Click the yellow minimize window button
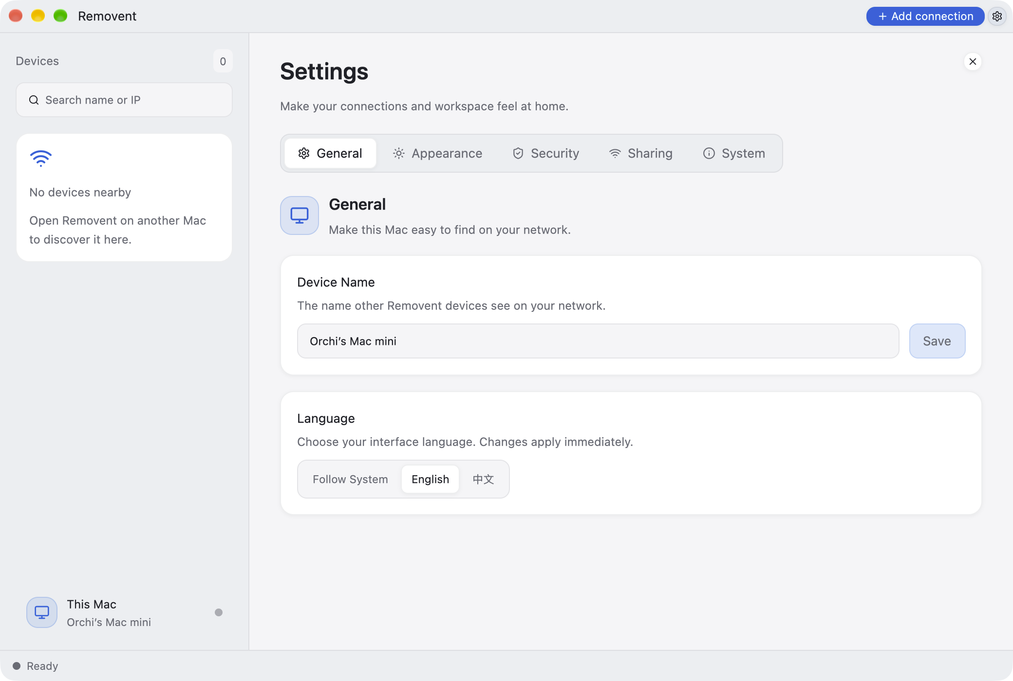The image size is (1013, 681). point(38,16)
